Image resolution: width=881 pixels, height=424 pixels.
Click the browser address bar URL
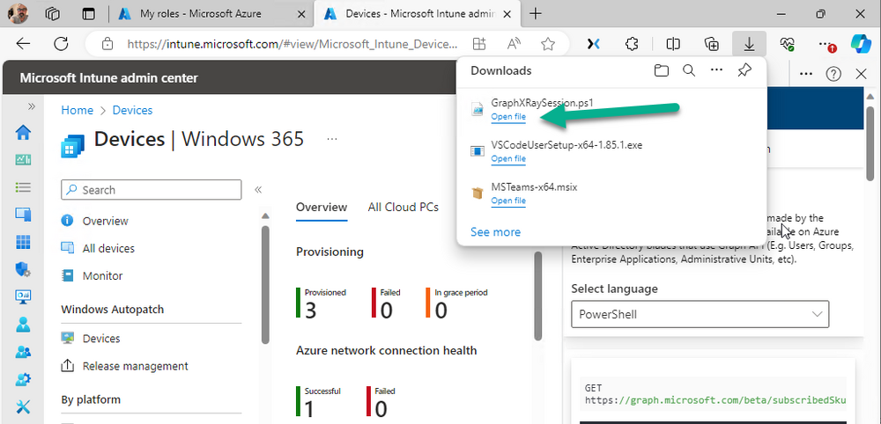tap(292, 44)
